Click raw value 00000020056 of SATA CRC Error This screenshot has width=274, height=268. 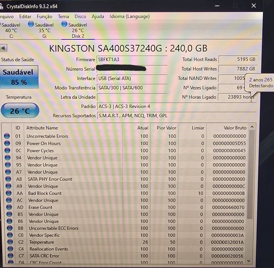click(x=227, y=256)
